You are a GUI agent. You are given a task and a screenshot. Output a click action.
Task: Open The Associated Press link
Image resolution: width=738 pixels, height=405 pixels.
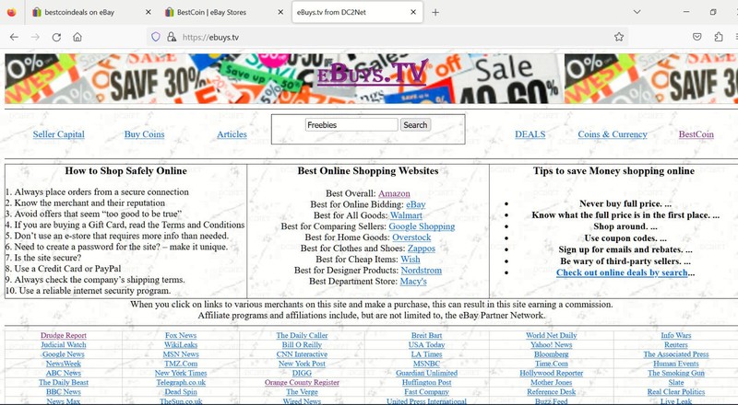676,354
